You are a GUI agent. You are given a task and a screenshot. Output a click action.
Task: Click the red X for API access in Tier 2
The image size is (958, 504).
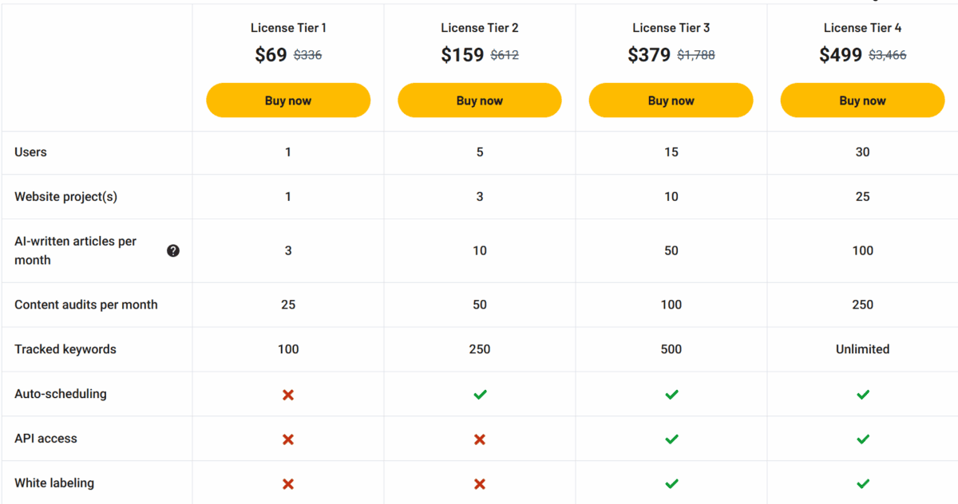pos(480,438)
